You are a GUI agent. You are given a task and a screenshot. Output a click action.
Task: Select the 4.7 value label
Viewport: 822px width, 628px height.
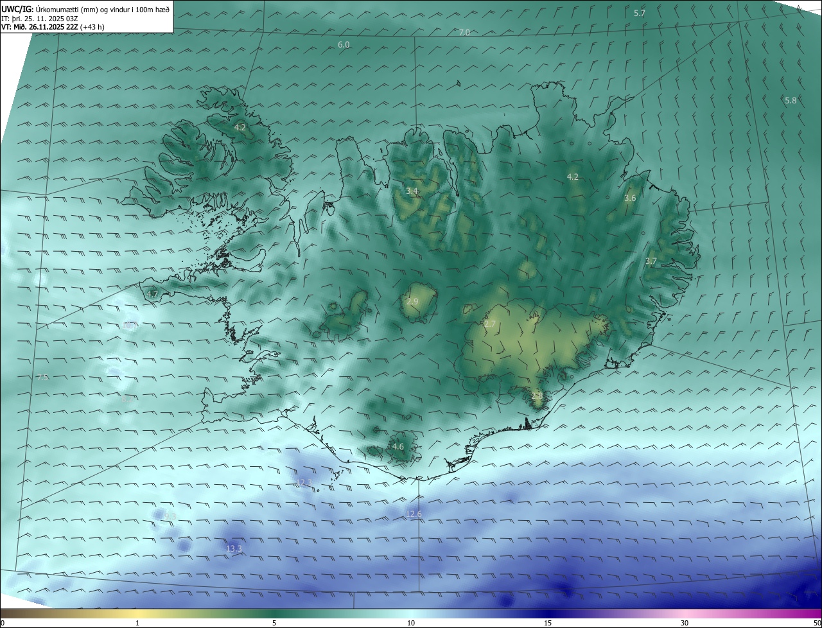pos(152,294)
